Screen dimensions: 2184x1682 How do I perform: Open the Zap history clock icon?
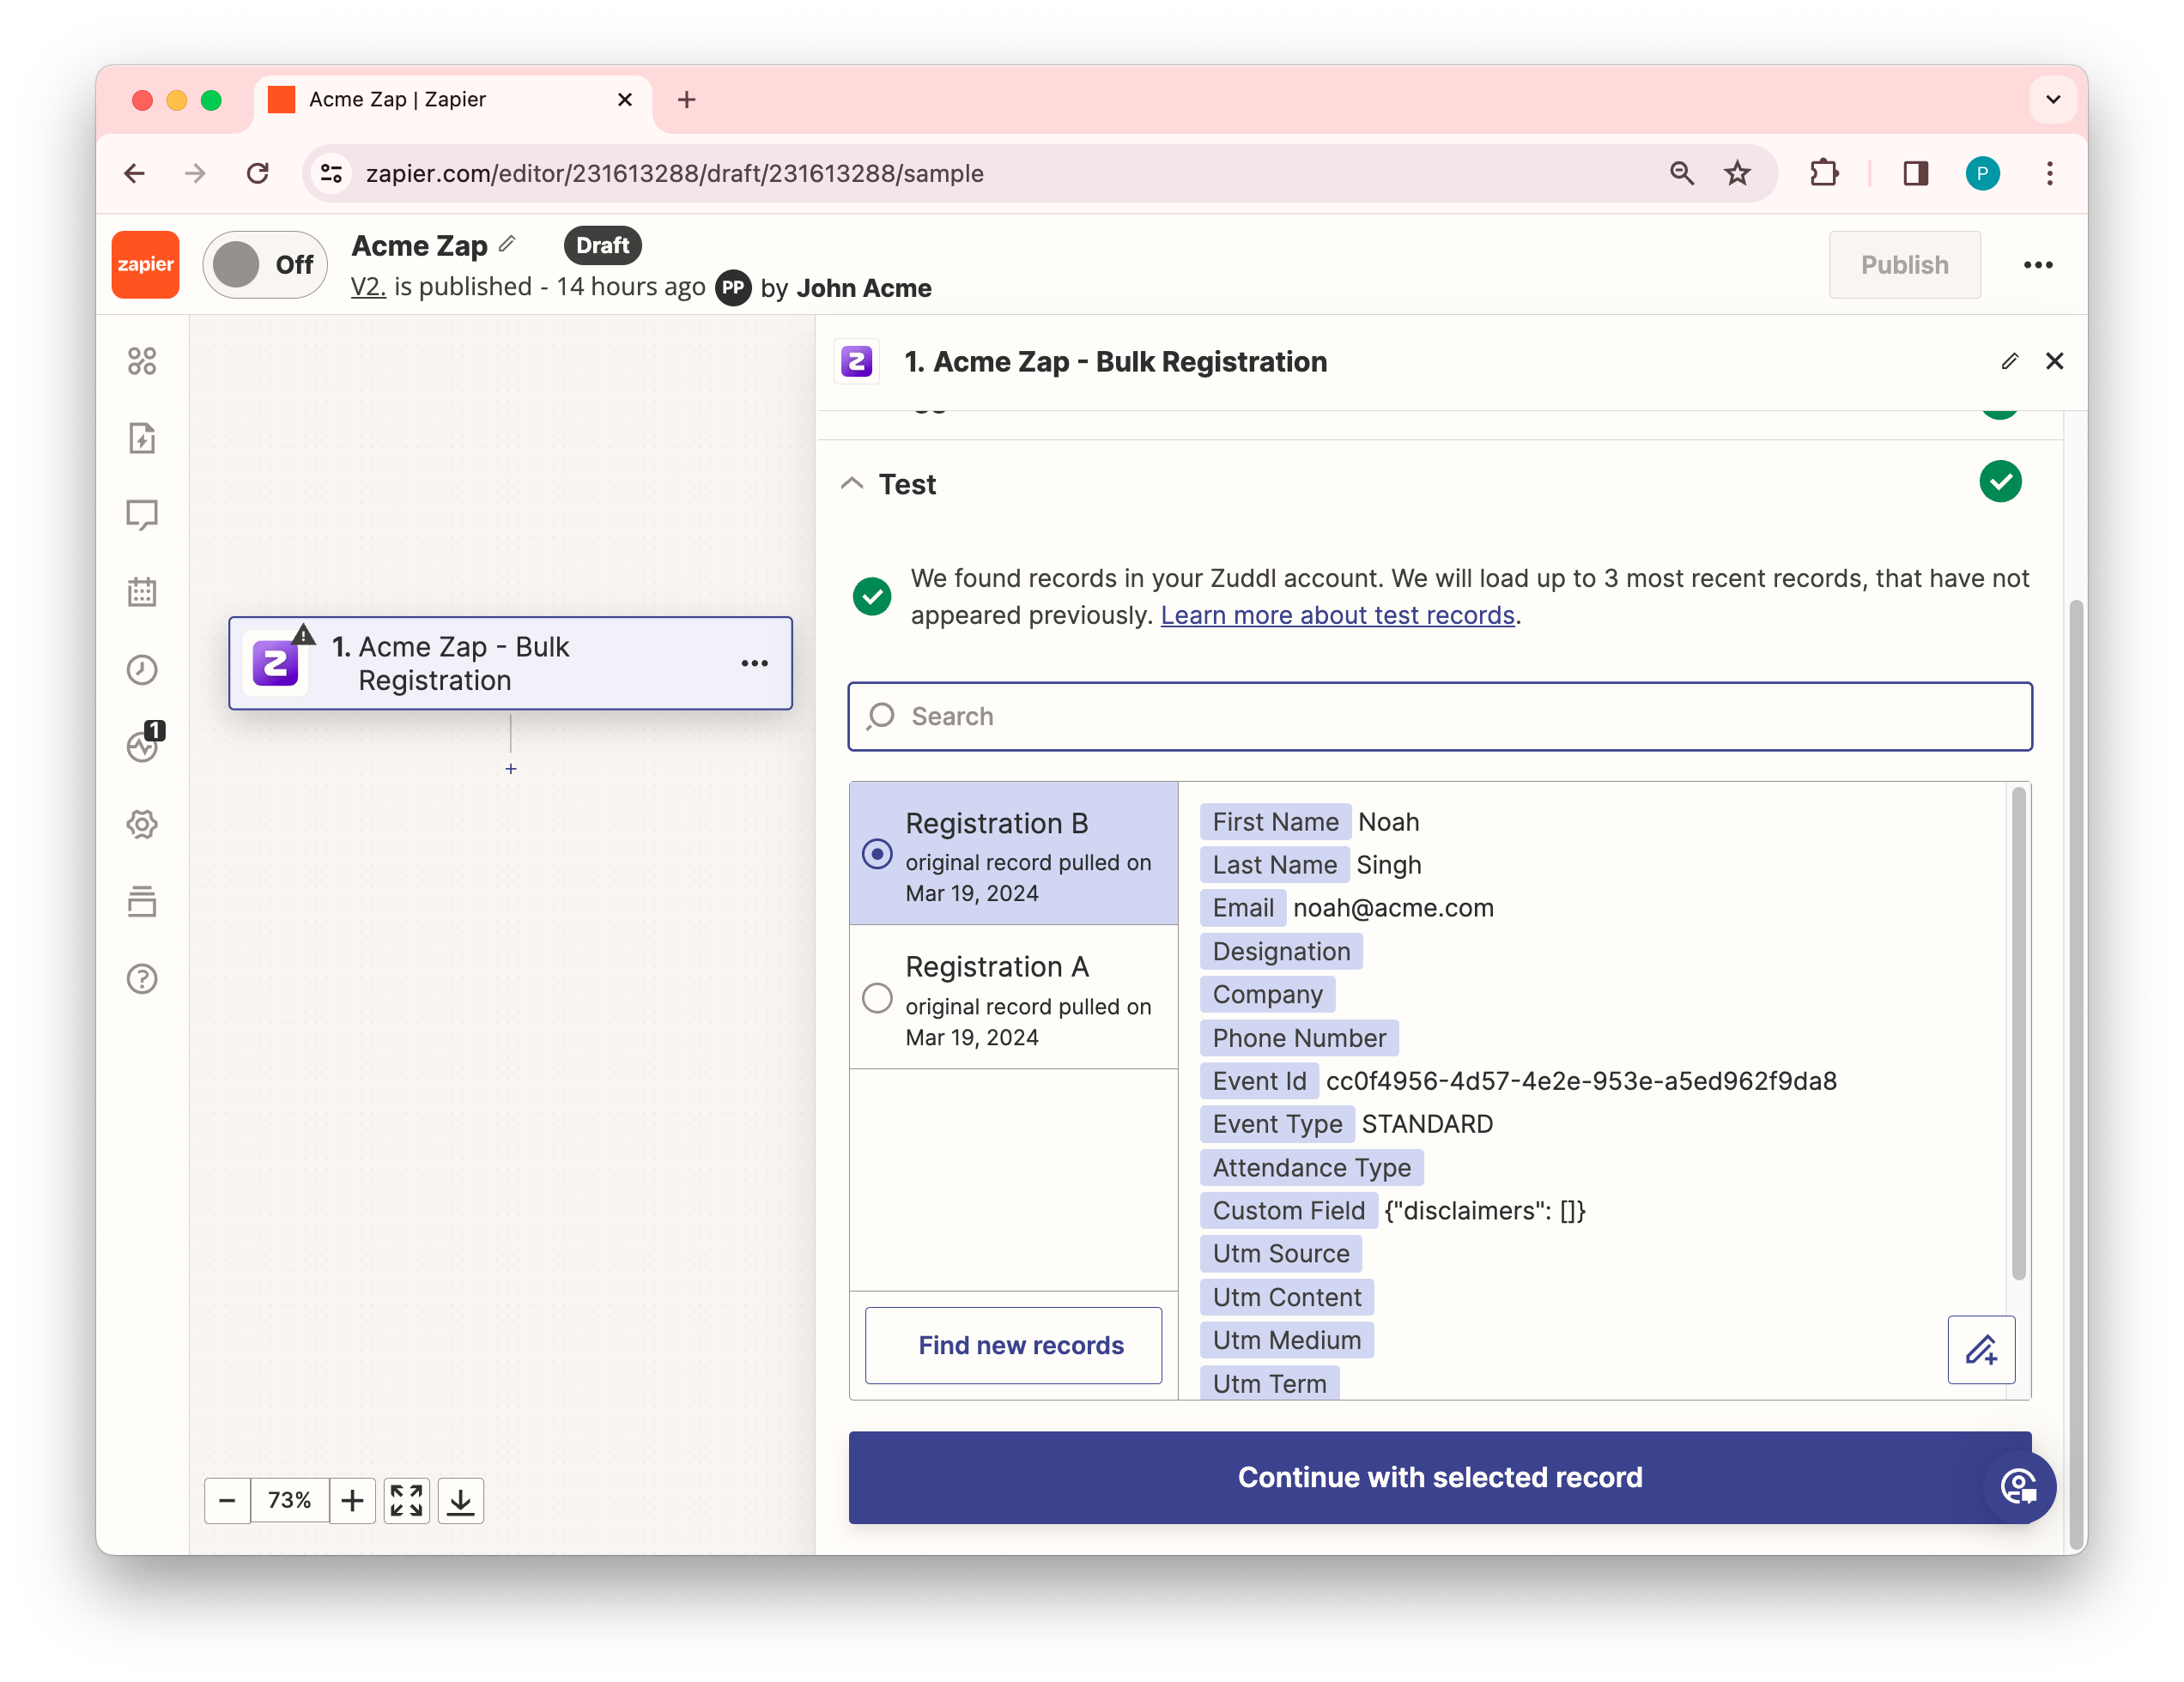pyautogui.click(x=142, y=669)
